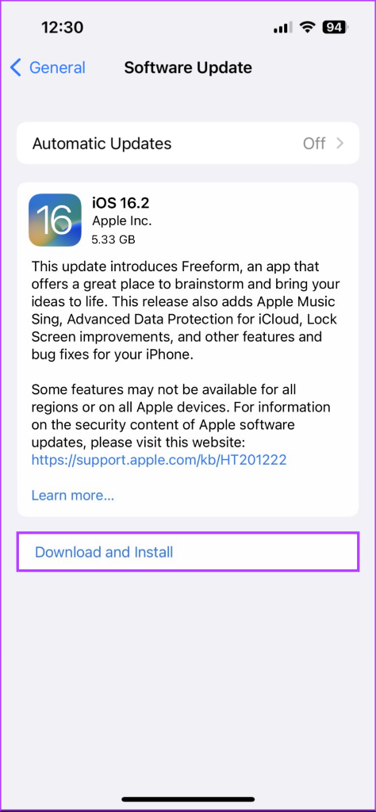Tap the Freeform update description paragraph
The width and height of the screenshot is (376, 812).
(x=184, y=311)
